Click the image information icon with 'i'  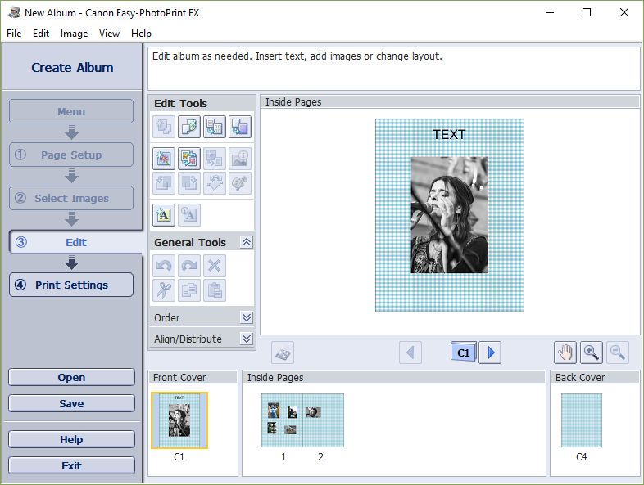pos(240,158)
